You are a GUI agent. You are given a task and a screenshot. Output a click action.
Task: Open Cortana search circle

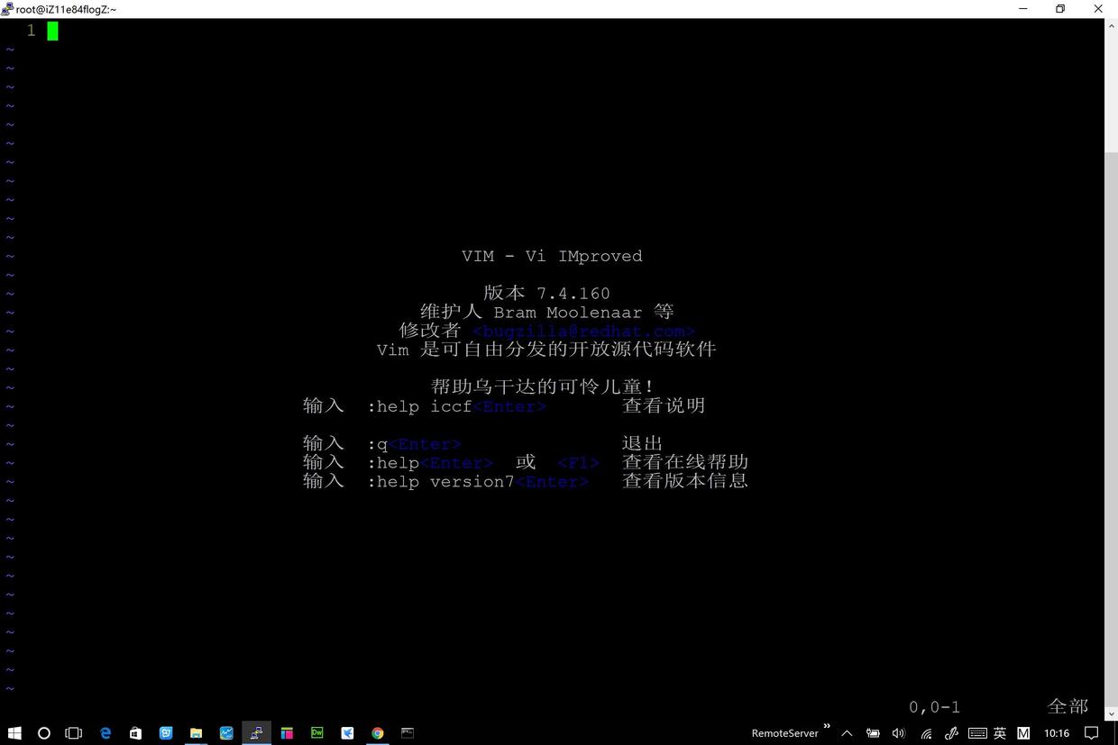(44, 733)
